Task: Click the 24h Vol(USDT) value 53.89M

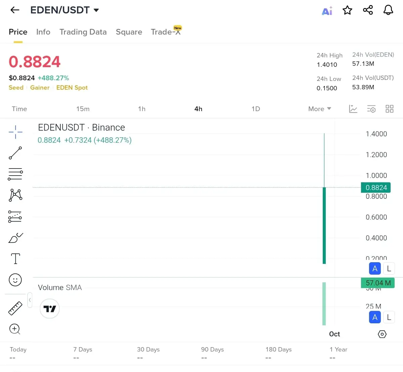Action: (x=363, y=87)
